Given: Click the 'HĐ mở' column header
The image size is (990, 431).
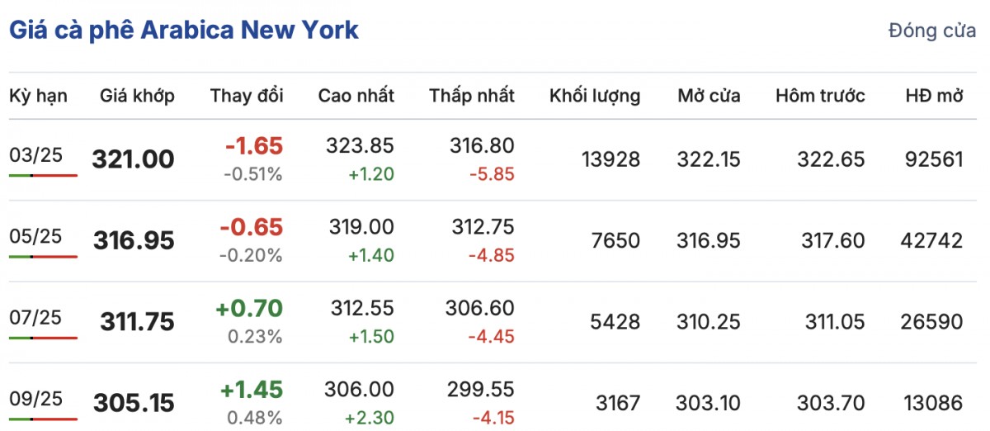Looking at the screenshot, I should (934, 96).
